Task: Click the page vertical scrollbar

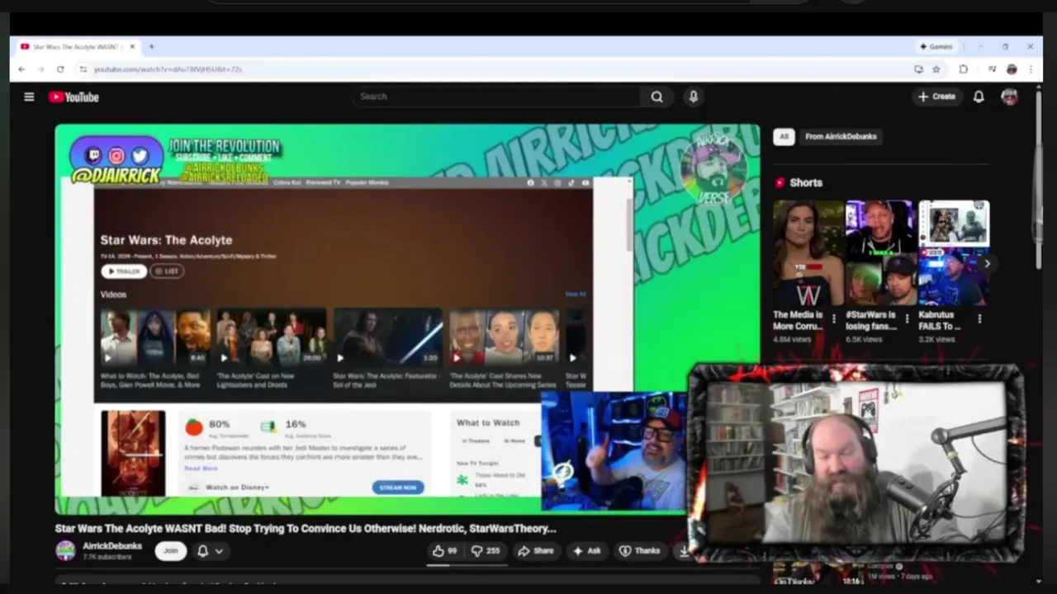Action: tap(1039, 181)
